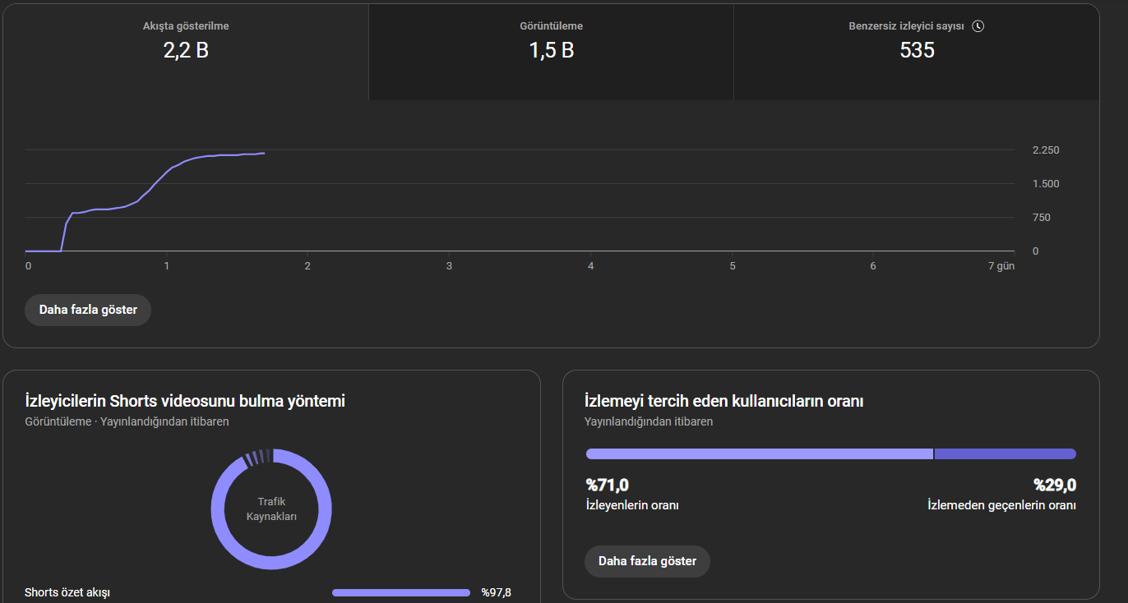Viewport: 1128px width, 603px height.
Task: Click the 7 gün x-axis label
Action: (1001, 266)
